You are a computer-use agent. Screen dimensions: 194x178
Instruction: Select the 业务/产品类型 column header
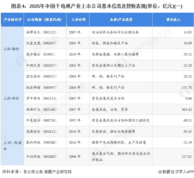121,20
